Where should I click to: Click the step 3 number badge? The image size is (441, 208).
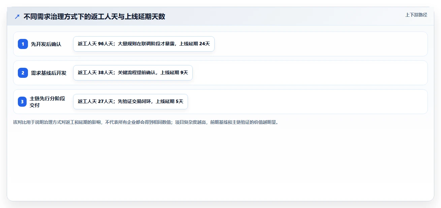[x=22, y=102]
